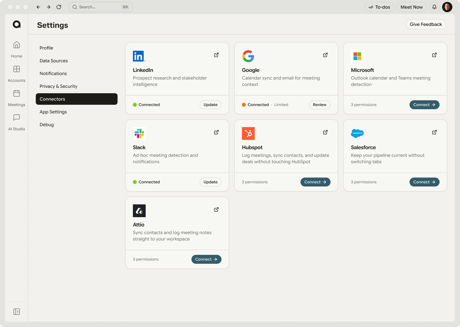Click Salesforce 3 permissions text
The image size is (460, 327).
click(364, 182)
